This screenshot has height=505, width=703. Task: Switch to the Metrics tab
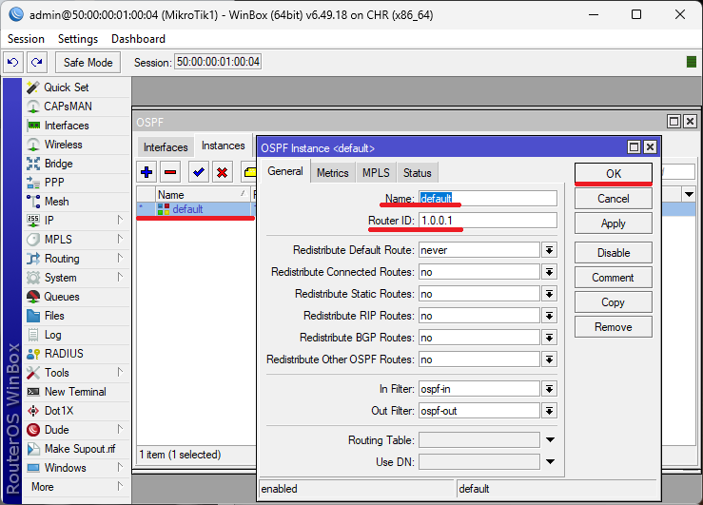pos(332,172)
